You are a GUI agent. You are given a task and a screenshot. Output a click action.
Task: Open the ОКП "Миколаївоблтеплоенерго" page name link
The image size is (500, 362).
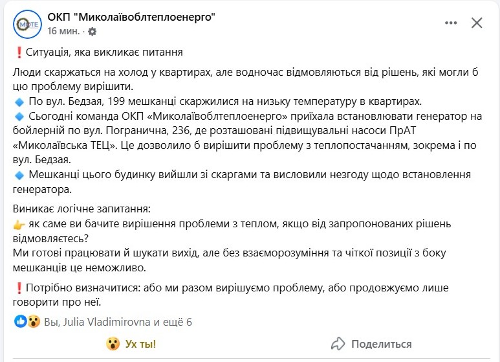[x=131, y=17]
